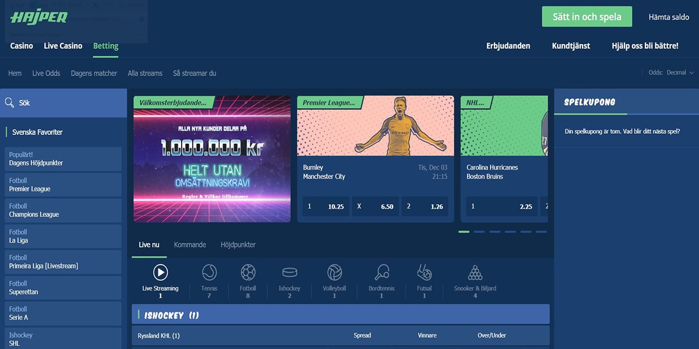The image size is (699, 349).
Task: Open Dagens Höjdpunkter in the sidebar
Action: click(63, 159)
